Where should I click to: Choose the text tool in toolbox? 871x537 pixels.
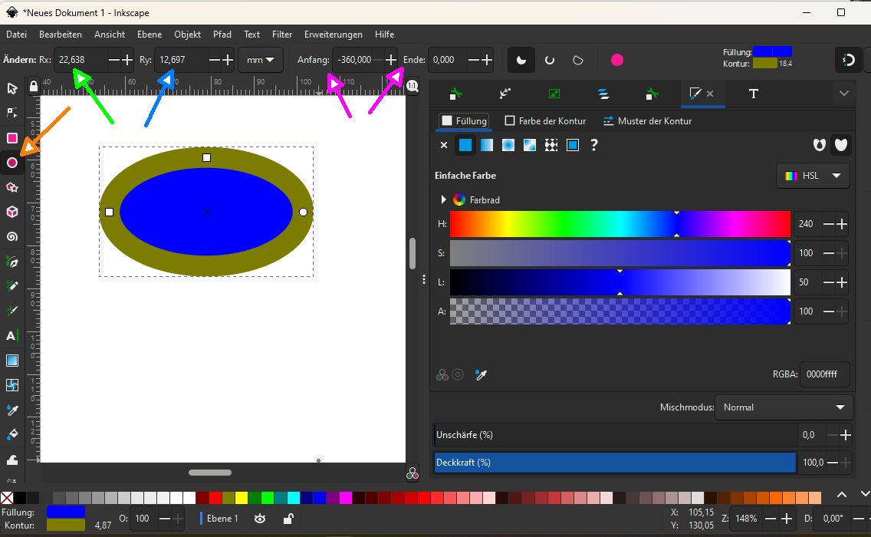(12, 336)
